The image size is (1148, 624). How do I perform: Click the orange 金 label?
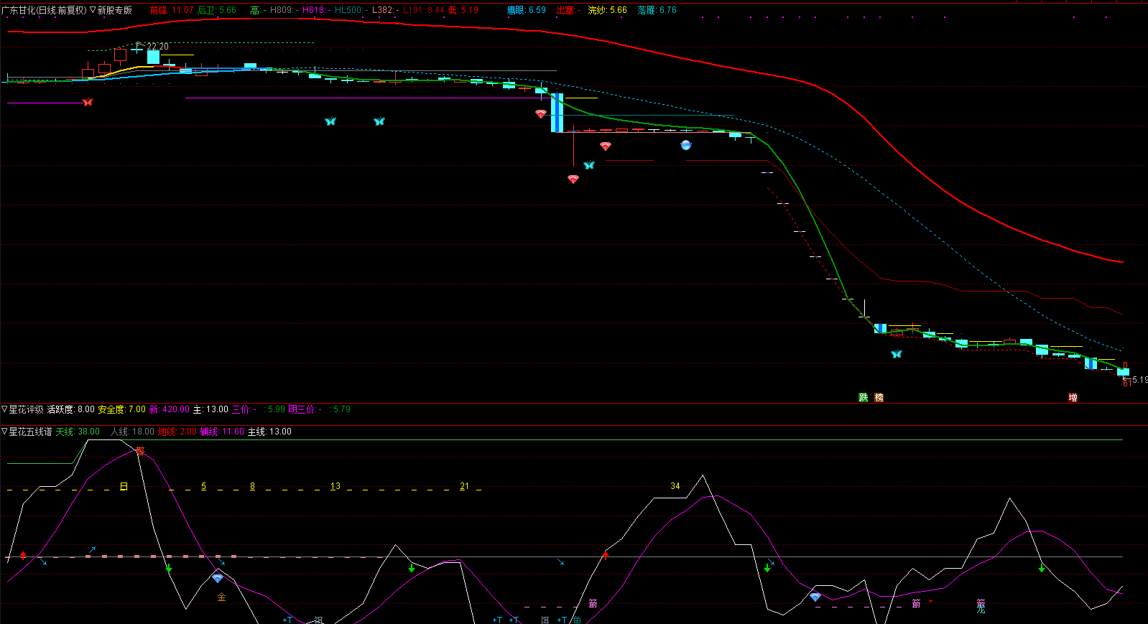[221, 597]
